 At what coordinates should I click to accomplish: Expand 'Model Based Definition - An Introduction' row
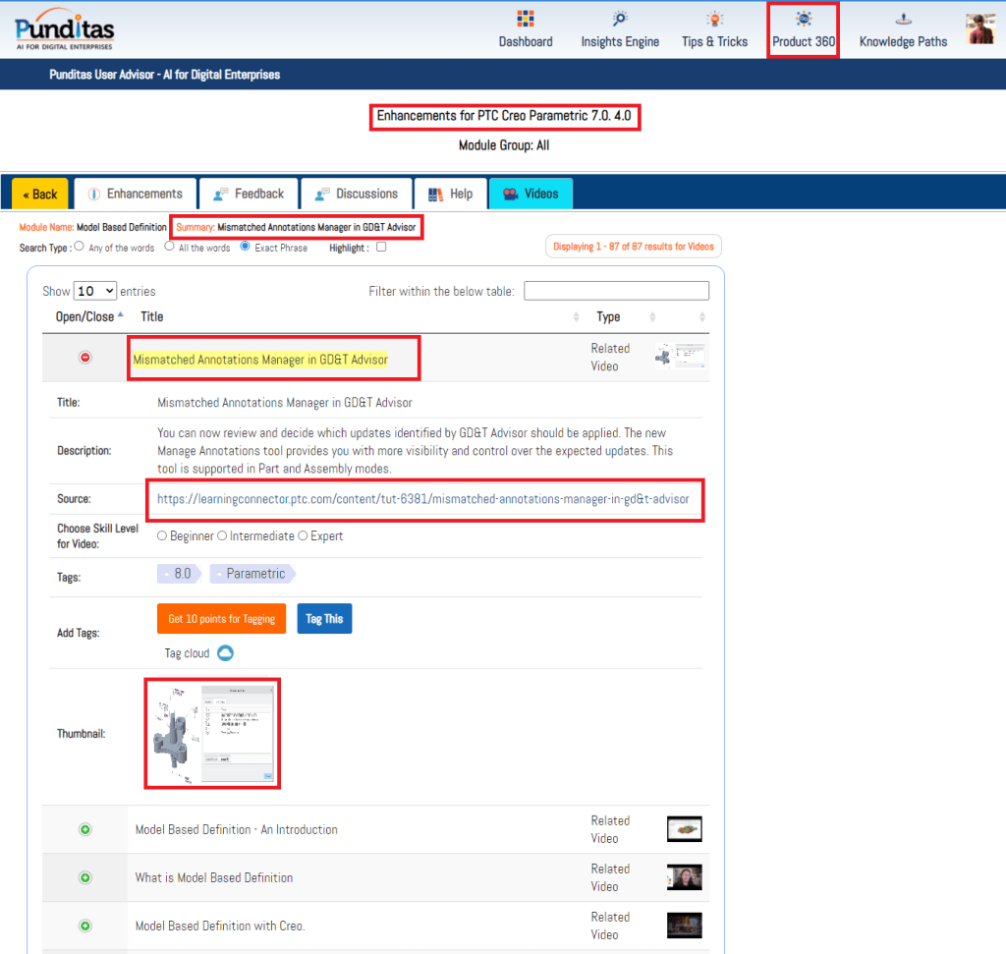tap(84, 829)
